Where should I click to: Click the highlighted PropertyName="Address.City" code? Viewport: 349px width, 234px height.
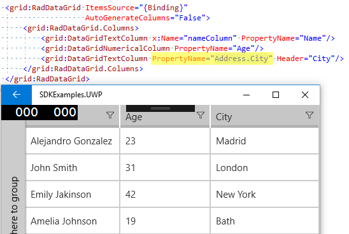click(x=212, y=59)
